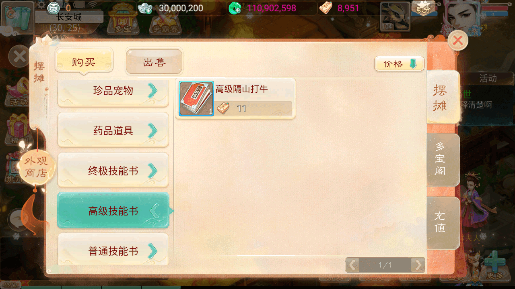
Task: Tap the green jade currency add icon
Action: point(235,8)
